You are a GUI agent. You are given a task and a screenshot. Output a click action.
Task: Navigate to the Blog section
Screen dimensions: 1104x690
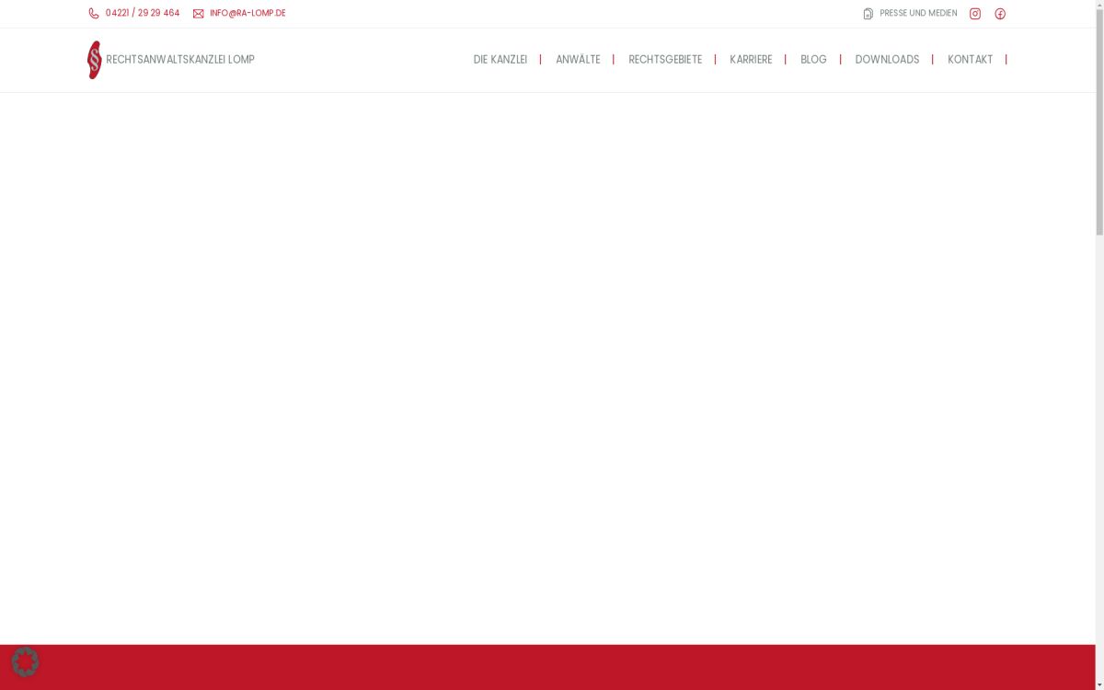pyautogui.click(x=813, y=59)
